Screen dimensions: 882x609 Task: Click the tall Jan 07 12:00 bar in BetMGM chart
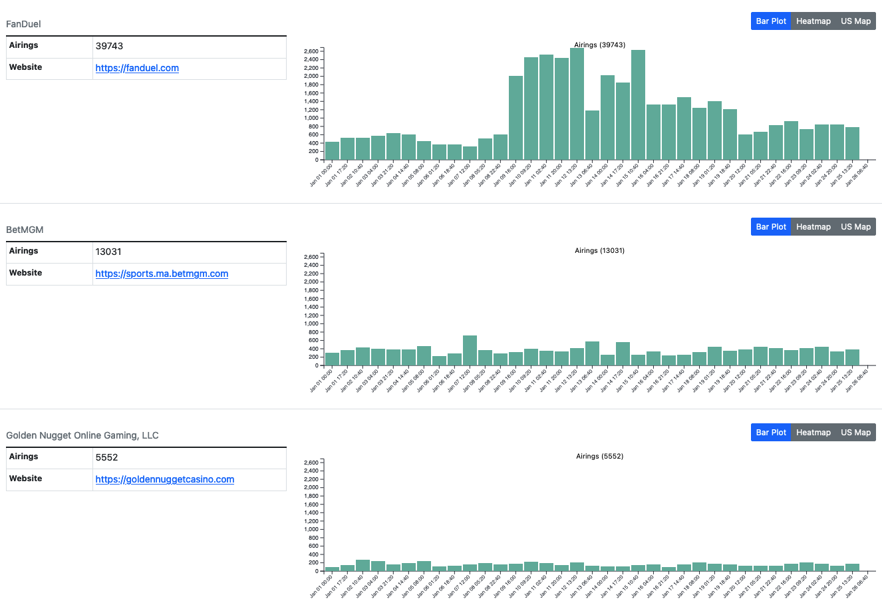coord(470,351)
